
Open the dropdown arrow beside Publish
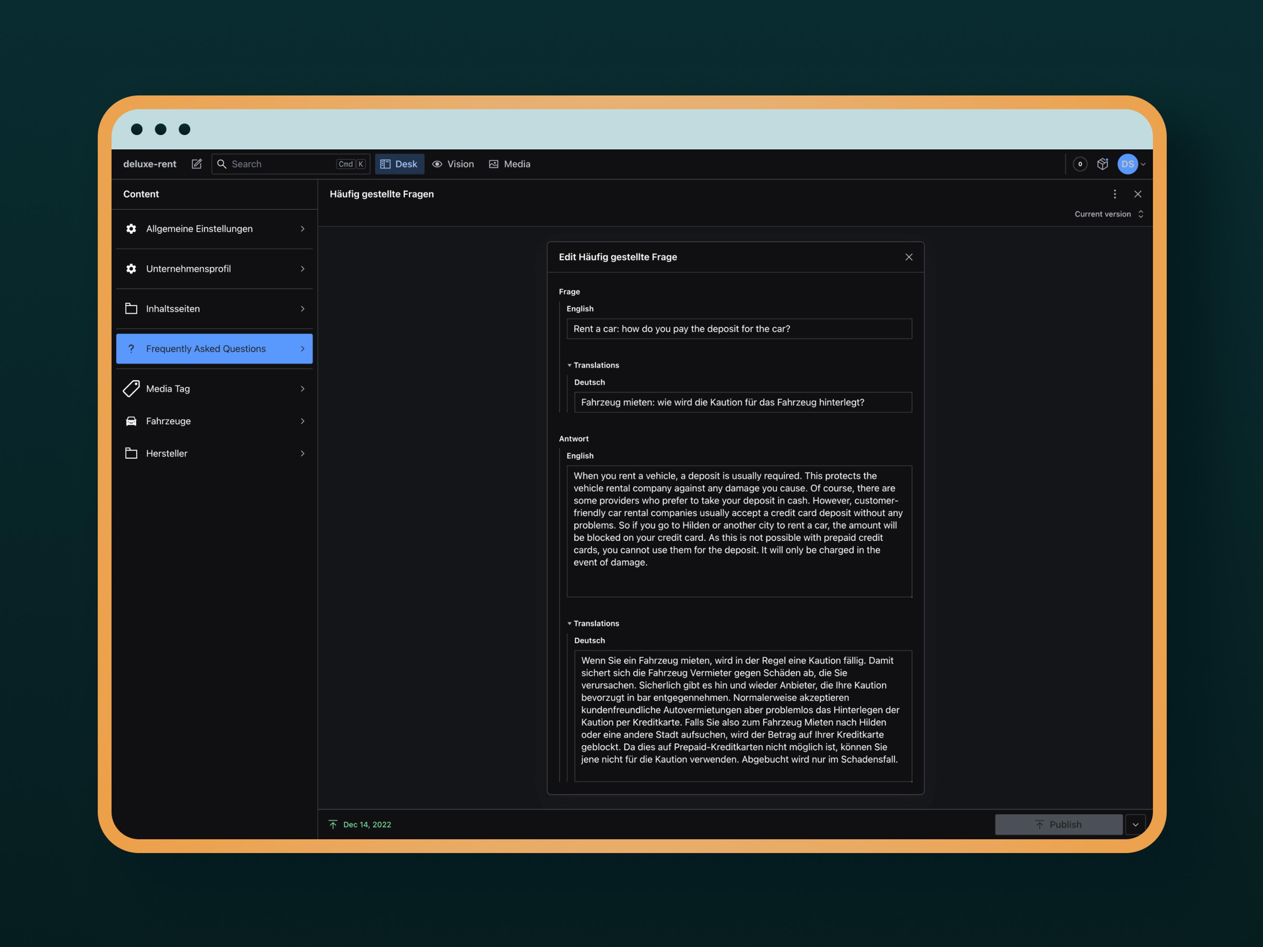(1135, 824)
